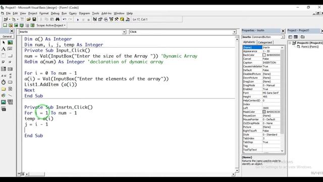Select the Pointer tool in the toolbox
Image resolution: width=323 pixels, height=182 pixels.
pyautogui.click(x=4, y=42)
